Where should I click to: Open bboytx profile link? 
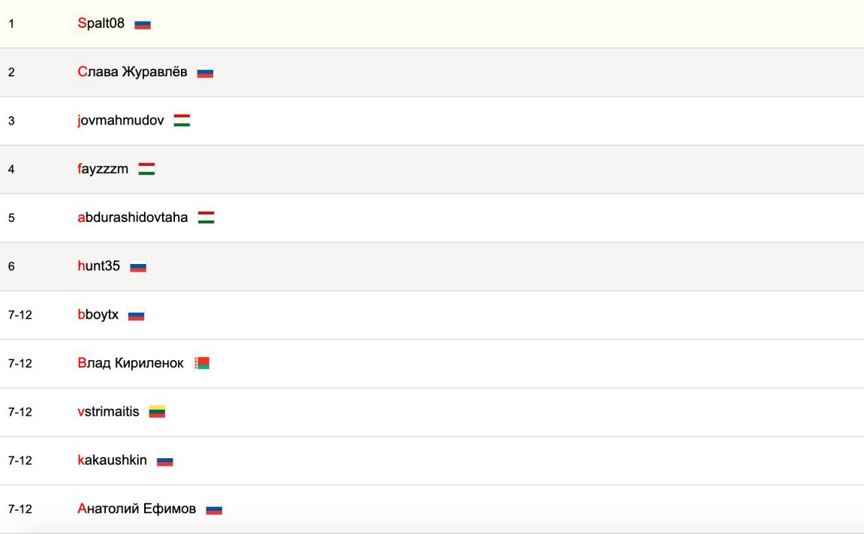pos(98,314)
